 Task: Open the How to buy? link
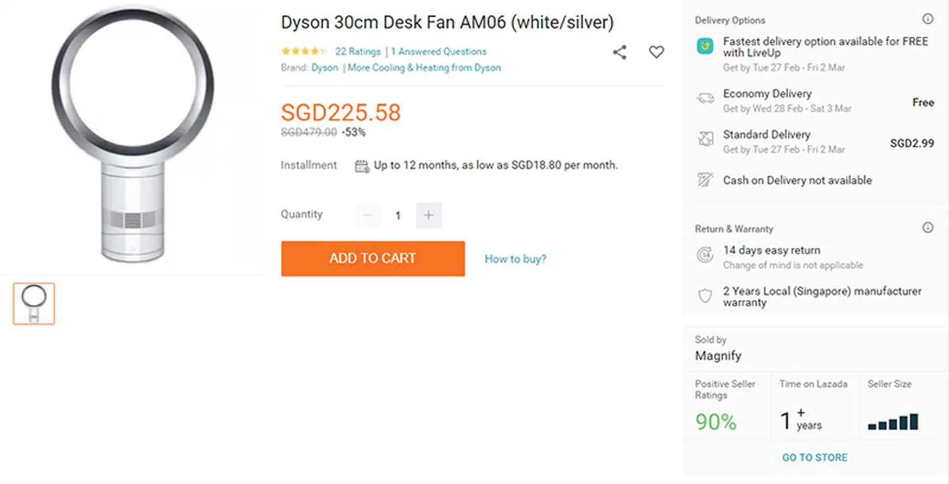[x=515, y=259]
